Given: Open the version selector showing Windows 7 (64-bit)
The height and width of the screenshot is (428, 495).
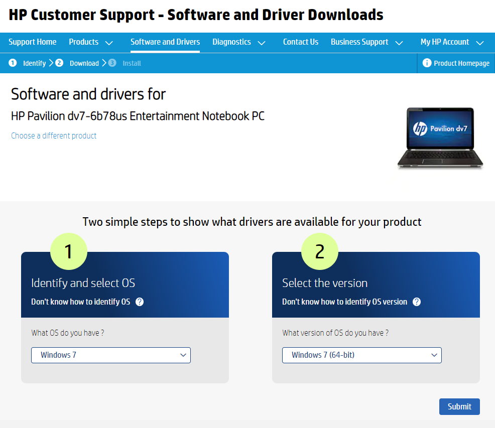Looking at the screenshot, I should tap(361, 355).
